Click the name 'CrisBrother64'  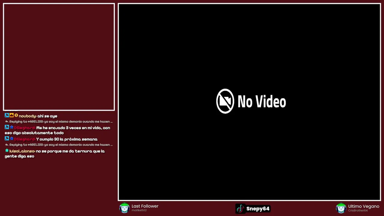pyautogui.click(x=358, y=211)
